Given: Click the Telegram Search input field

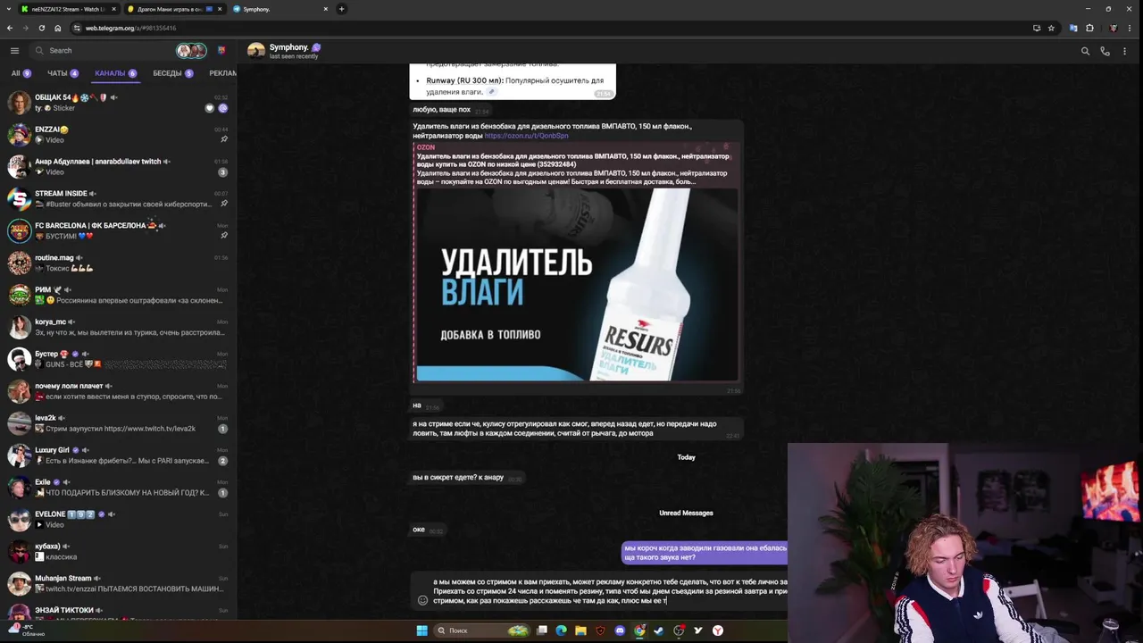Looking at the screenshot, I should [107, 51].
